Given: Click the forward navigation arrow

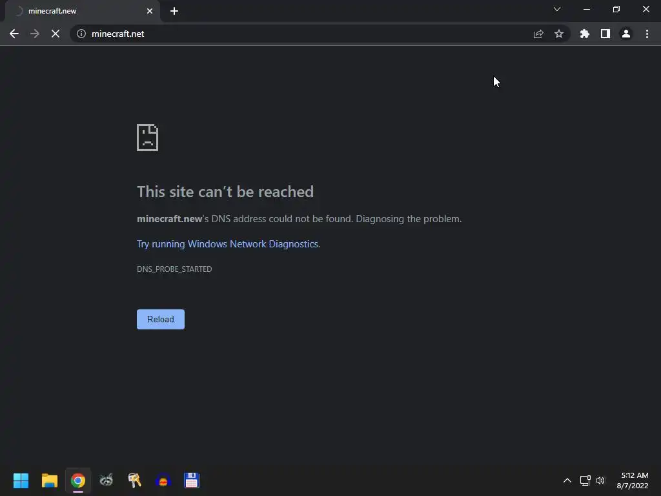Looking at the screenshot, I should 35,34.
